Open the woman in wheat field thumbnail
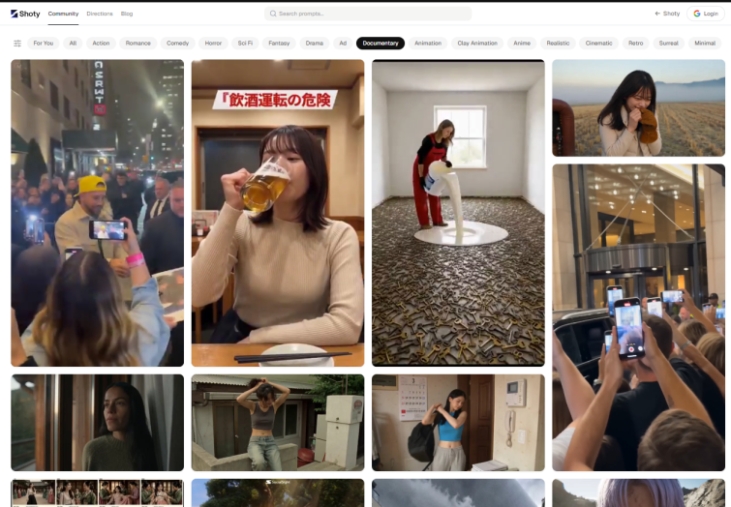Screen dimensions: 731x507 639,107
